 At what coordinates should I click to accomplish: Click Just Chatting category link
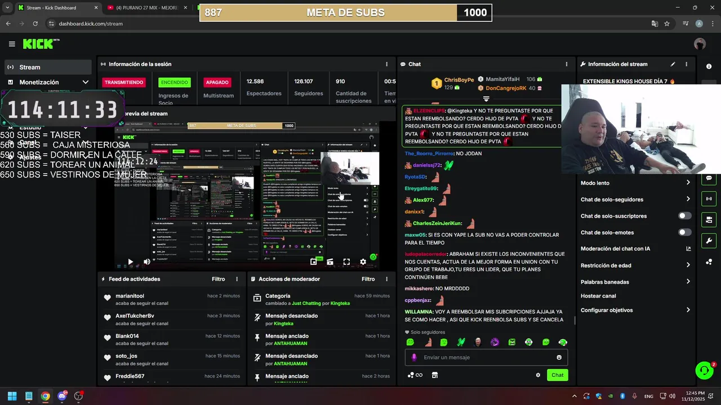(x=306, y=303)
